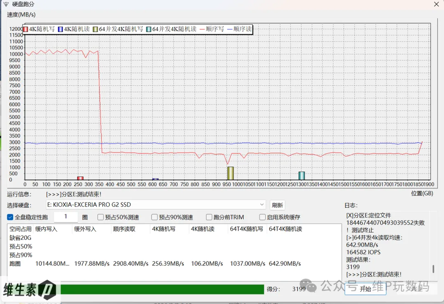Click the 得分 value 3199

click(299, 289)
